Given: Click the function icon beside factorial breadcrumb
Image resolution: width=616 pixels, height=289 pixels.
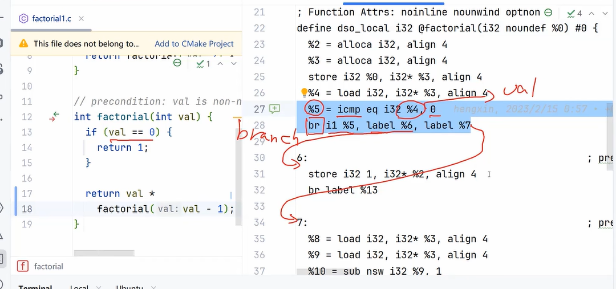Looking at the screenshot, I should point(23,266).
